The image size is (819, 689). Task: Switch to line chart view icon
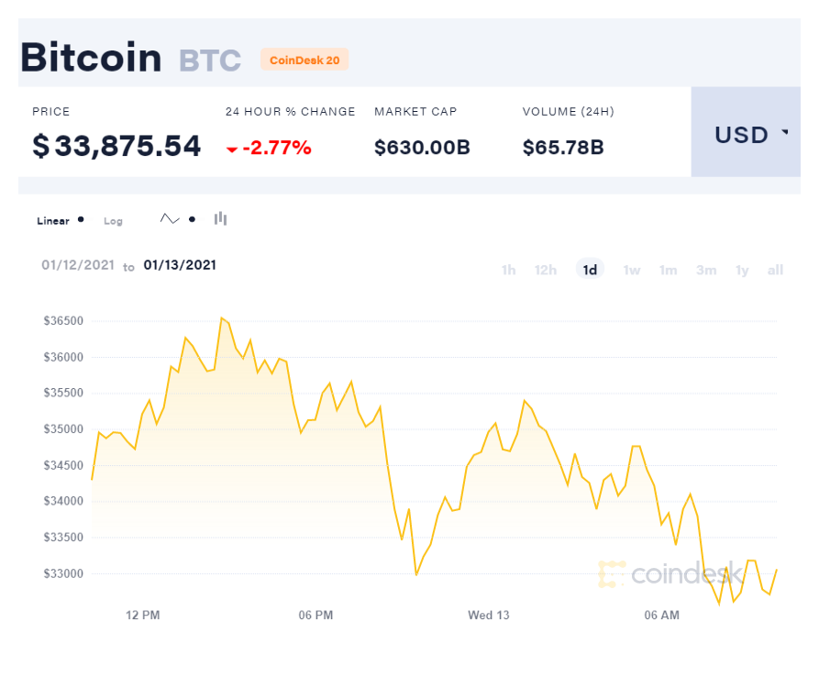tap(171, 219)
